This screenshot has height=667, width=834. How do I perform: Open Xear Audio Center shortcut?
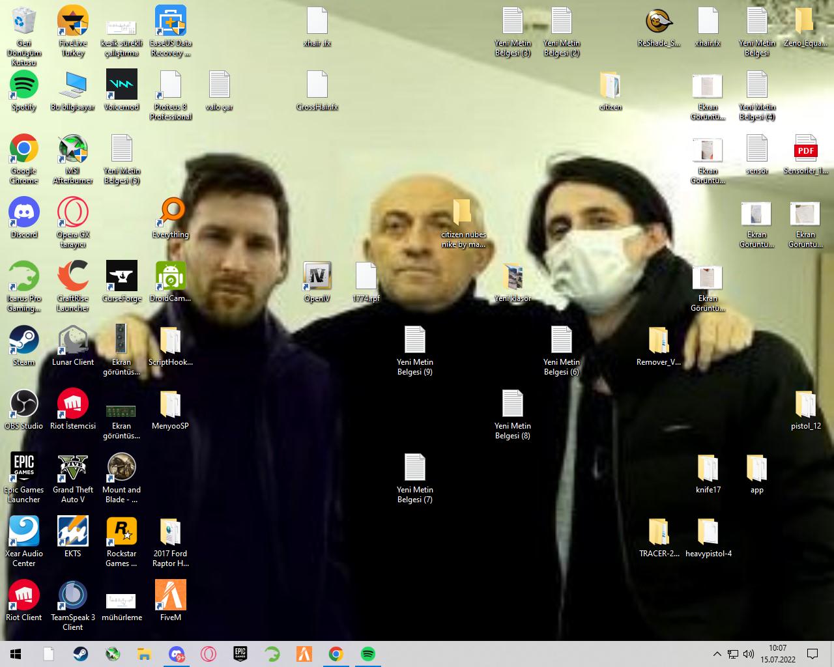24,541
